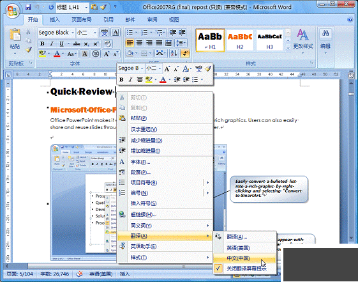Toggle subscript formatting in ribbon

click(x=86, y=43)
